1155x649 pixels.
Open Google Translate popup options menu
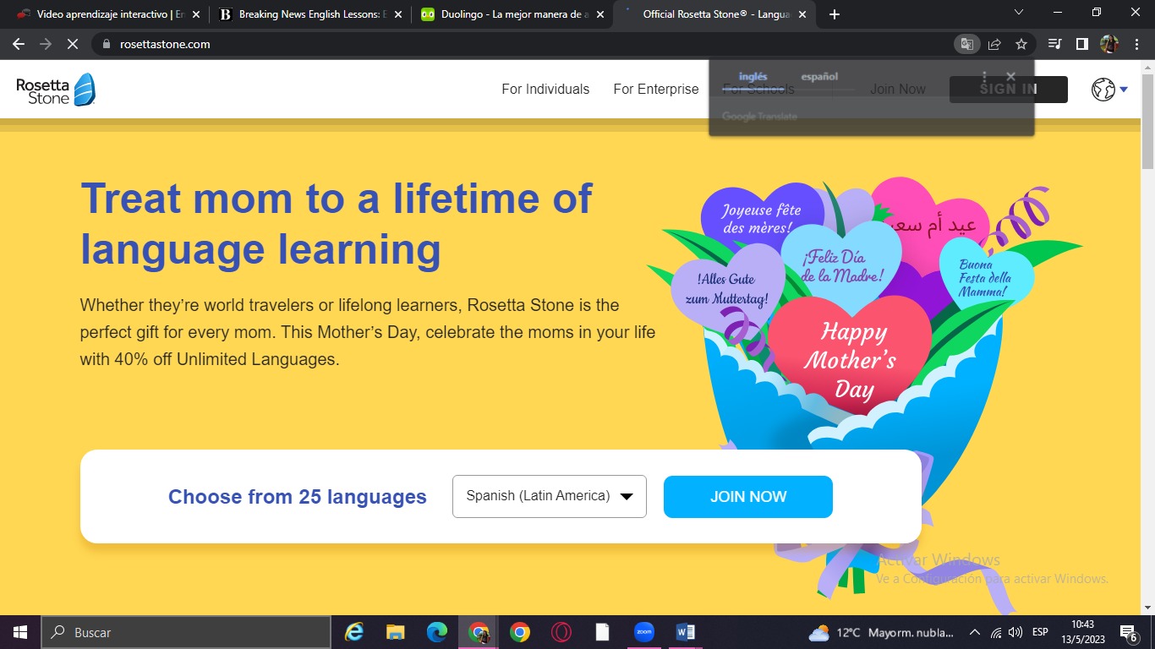coord(984,77)
